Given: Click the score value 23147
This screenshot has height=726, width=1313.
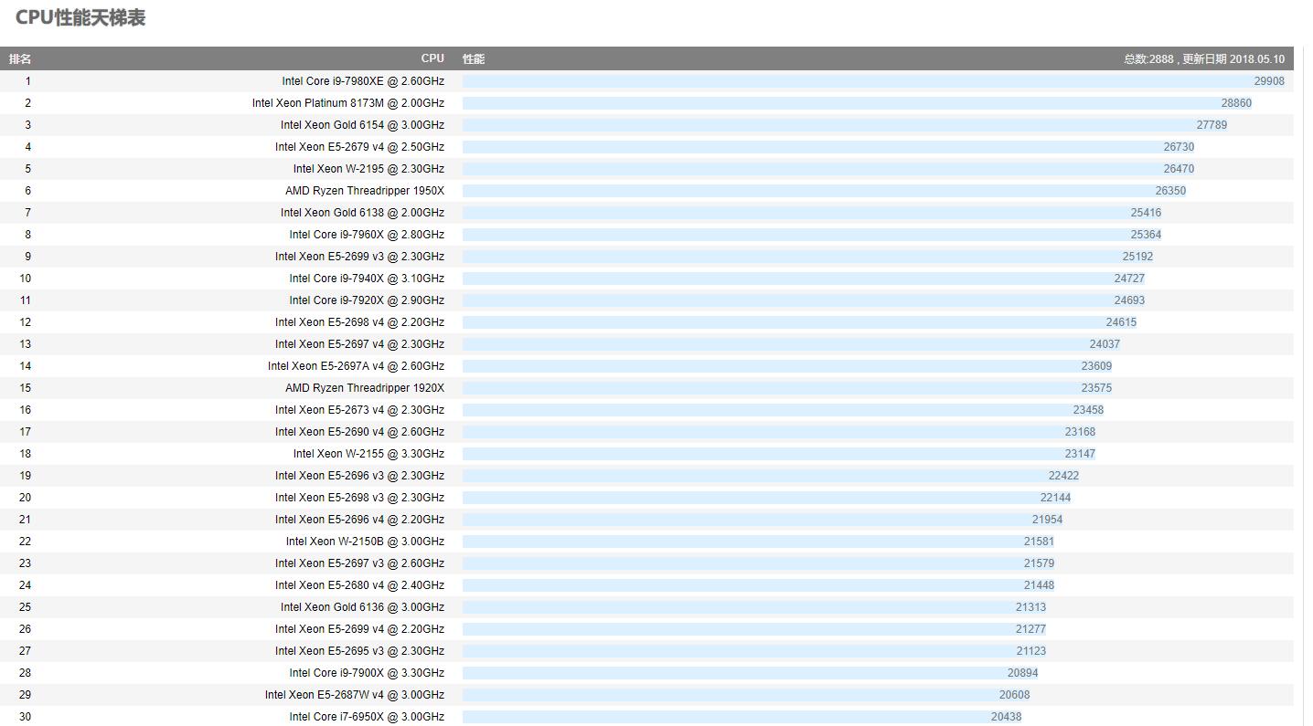Looking at the screenshot, I should (1080, 454).
